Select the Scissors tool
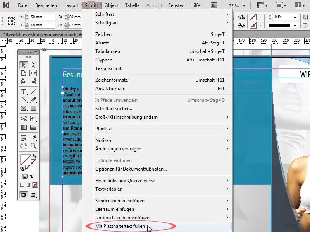Viewport: 310px width, 232px height. pyautogui.click(x=24, y=119)
